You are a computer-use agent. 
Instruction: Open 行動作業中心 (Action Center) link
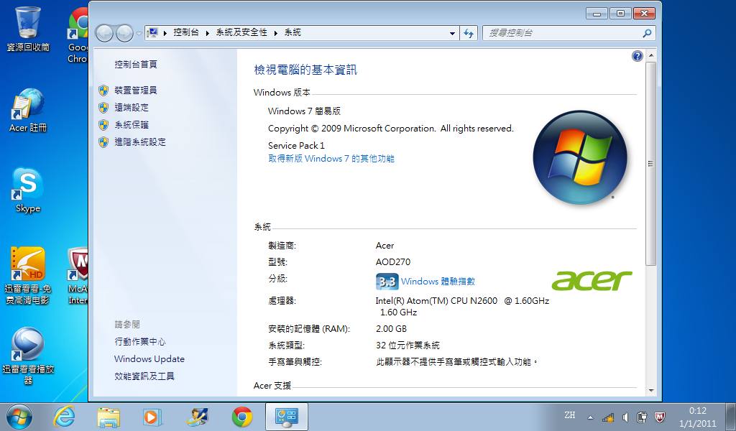(x=140, y=341)
